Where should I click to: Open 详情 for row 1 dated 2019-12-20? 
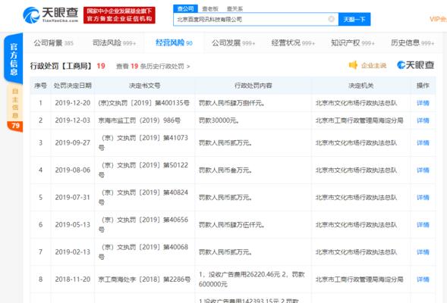tap(423, 103)
